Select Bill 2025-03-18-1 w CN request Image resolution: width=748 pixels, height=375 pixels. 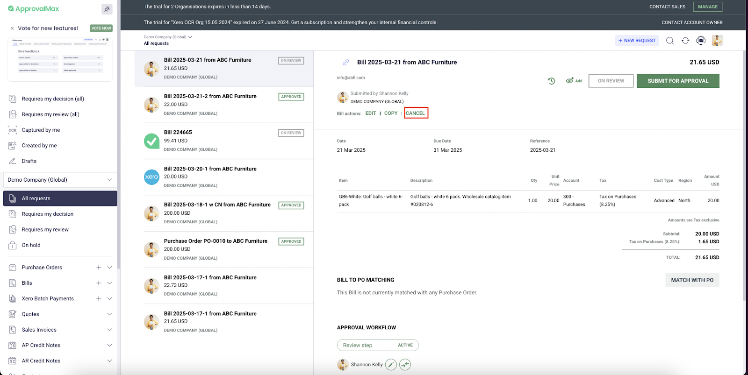pos(224,213)
